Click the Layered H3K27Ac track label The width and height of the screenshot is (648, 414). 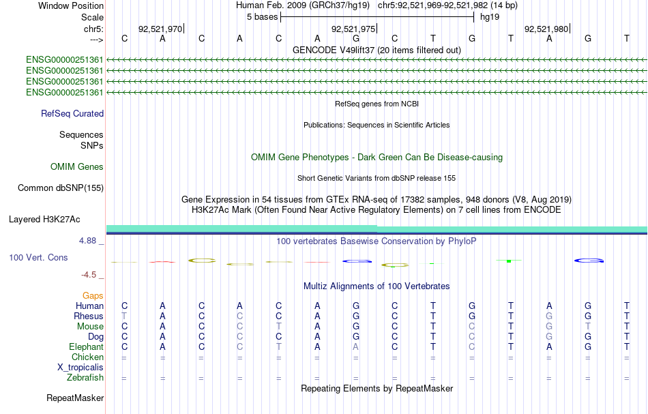pyautogui.click(x=44, y=220)
